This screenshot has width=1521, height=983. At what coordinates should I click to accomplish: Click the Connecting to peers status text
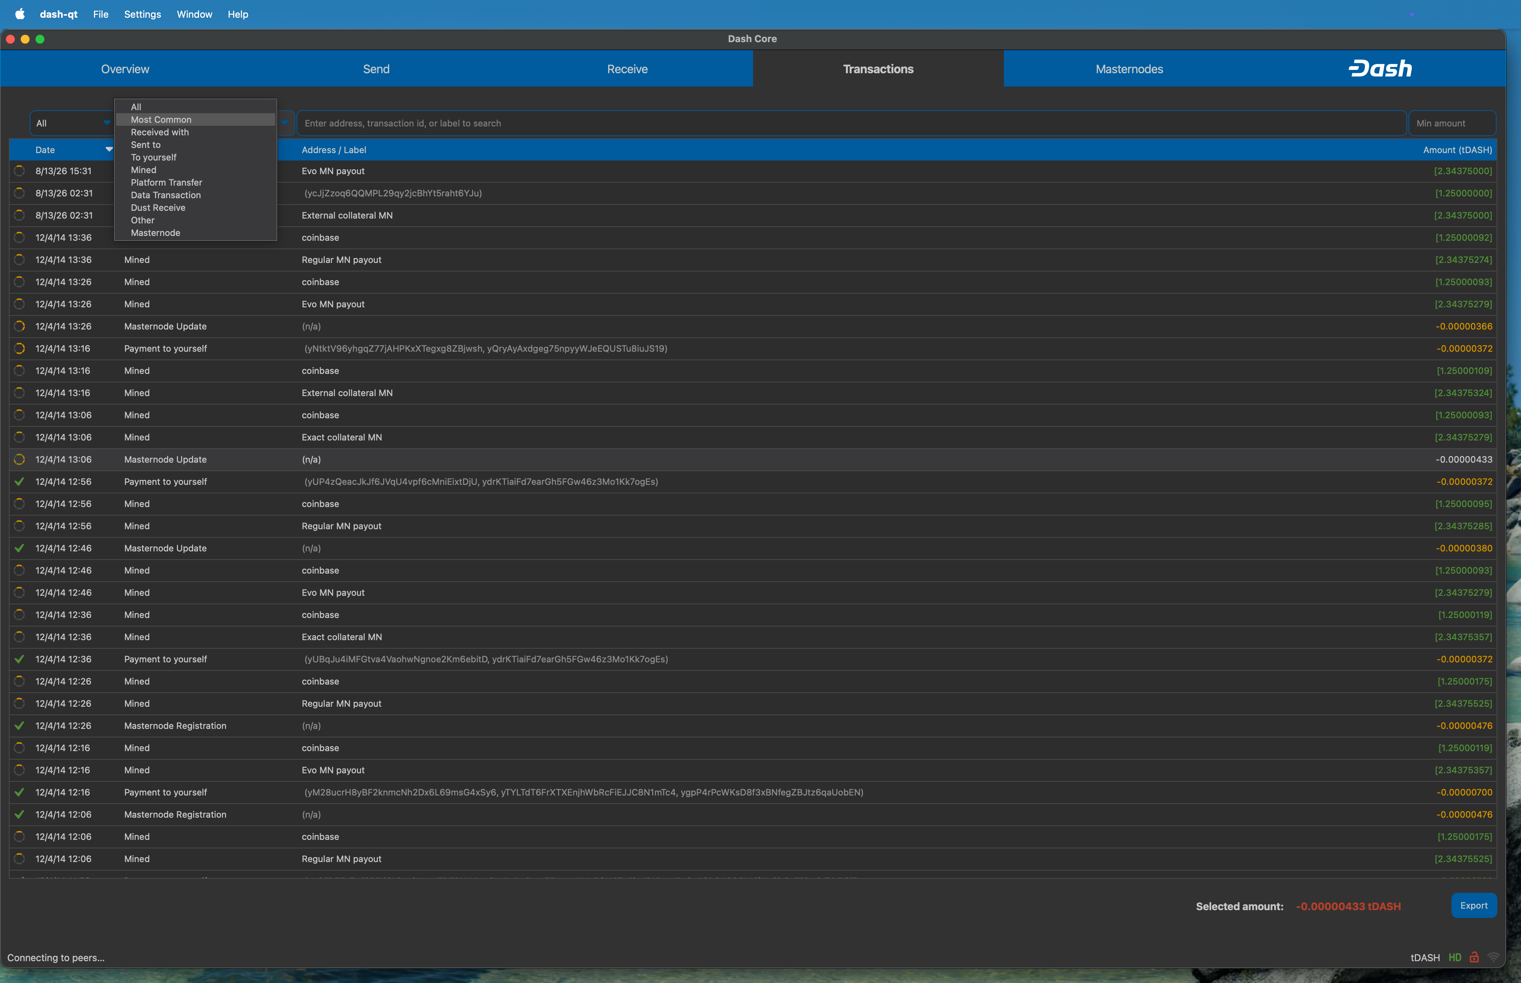pyautogui.click(x=56, y=957)
